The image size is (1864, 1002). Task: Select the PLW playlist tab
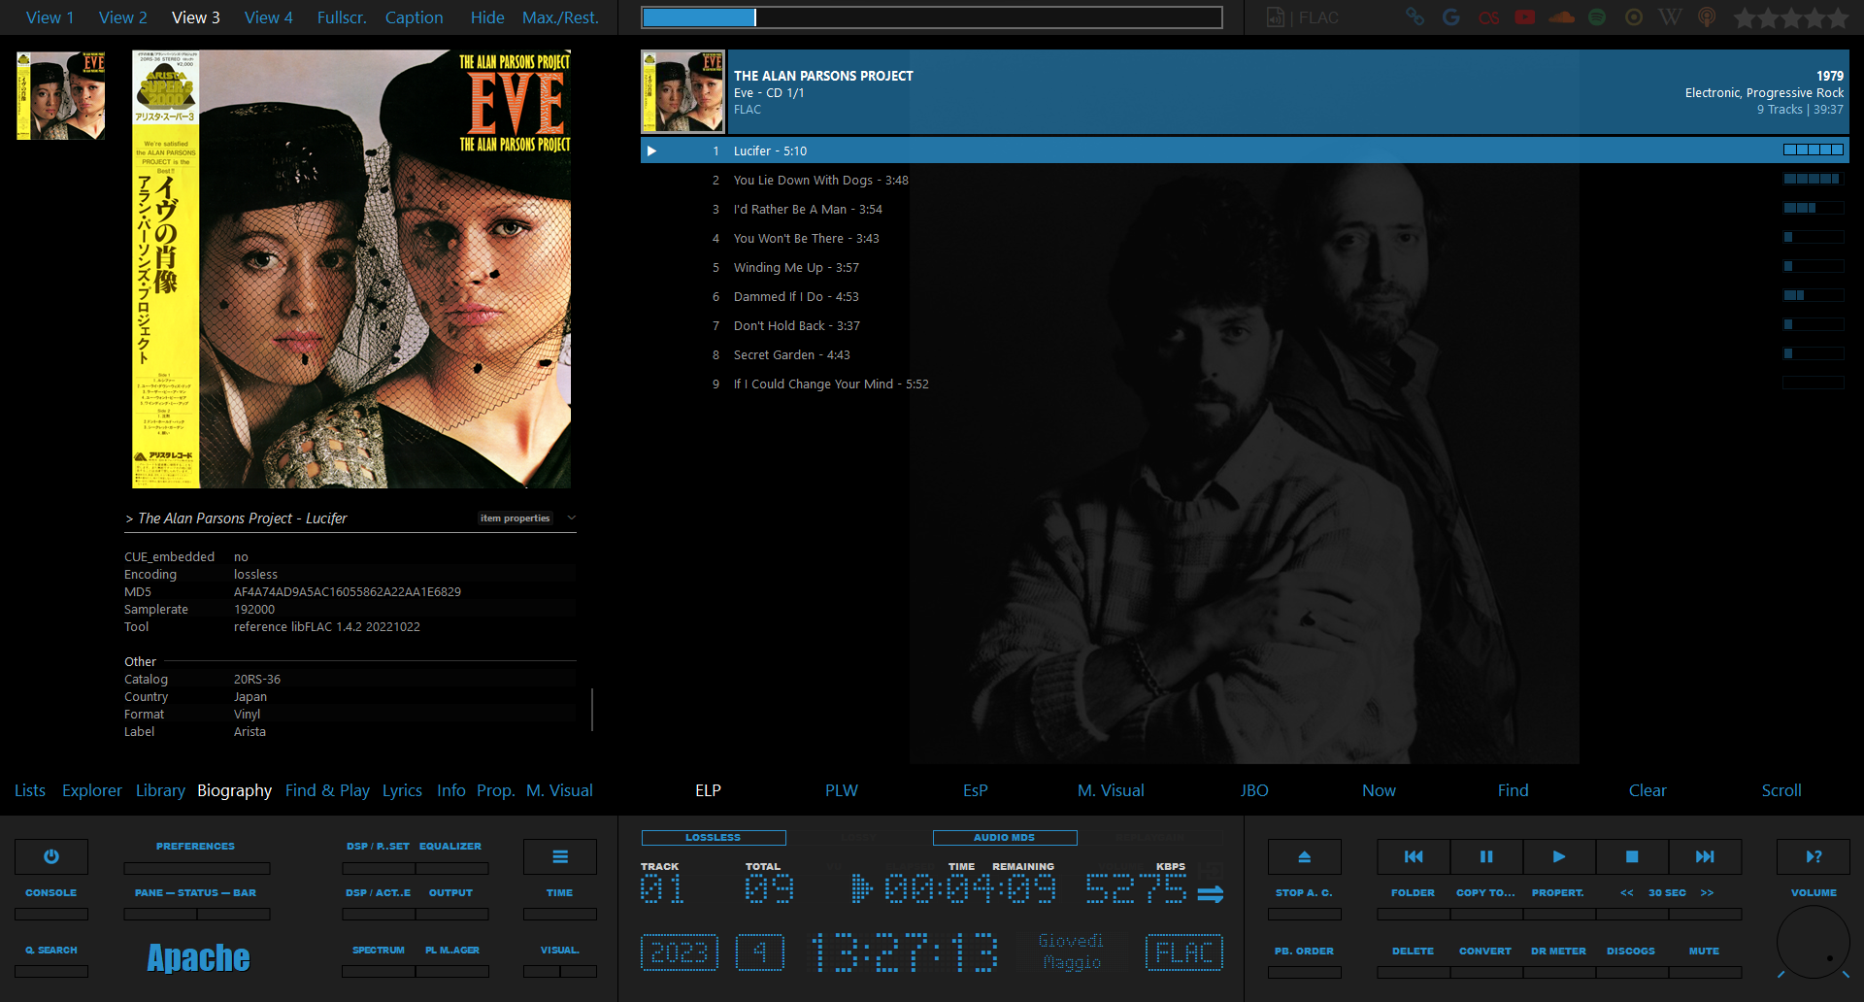click(x=842, y=790)
